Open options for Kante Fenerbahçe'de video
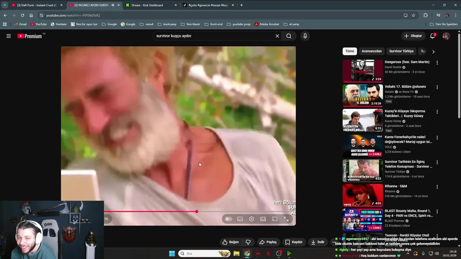 [437, 138]
